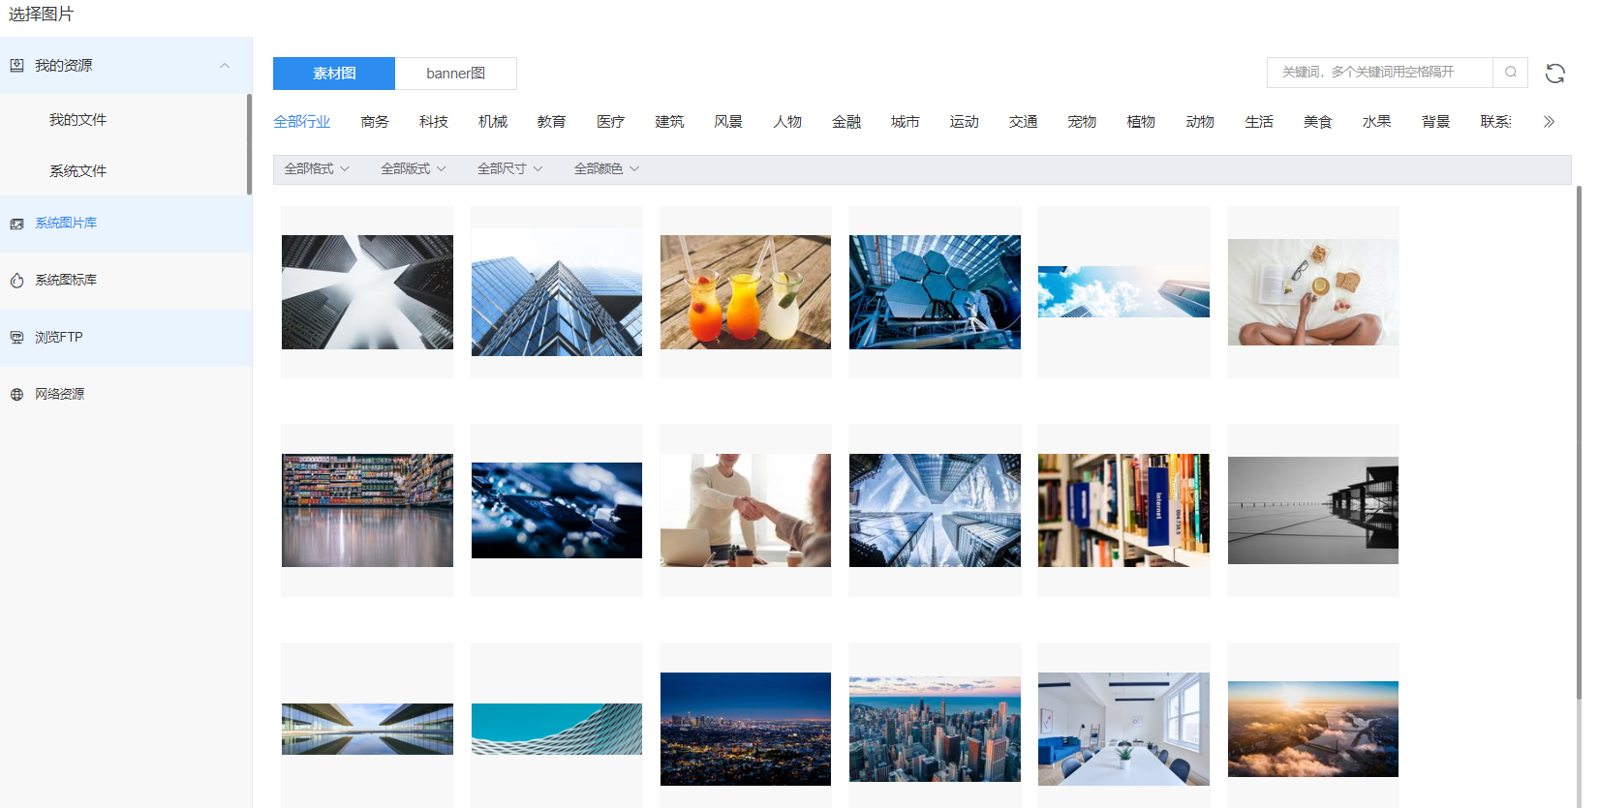1599x808 pixels.
Task: Switch to the banner图 tab
Action: pos(455,74)
